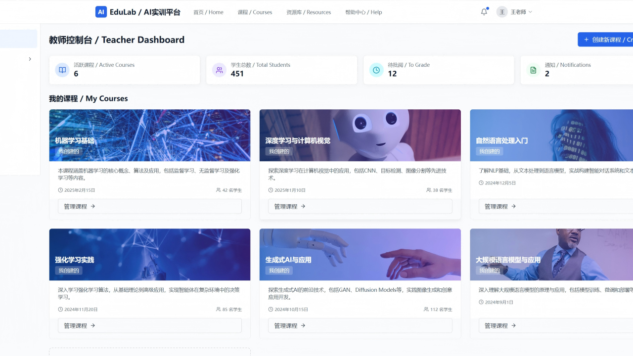Open 资源库 / Resources menu item
Screen dimensions: 633x356
pos(309,12)
